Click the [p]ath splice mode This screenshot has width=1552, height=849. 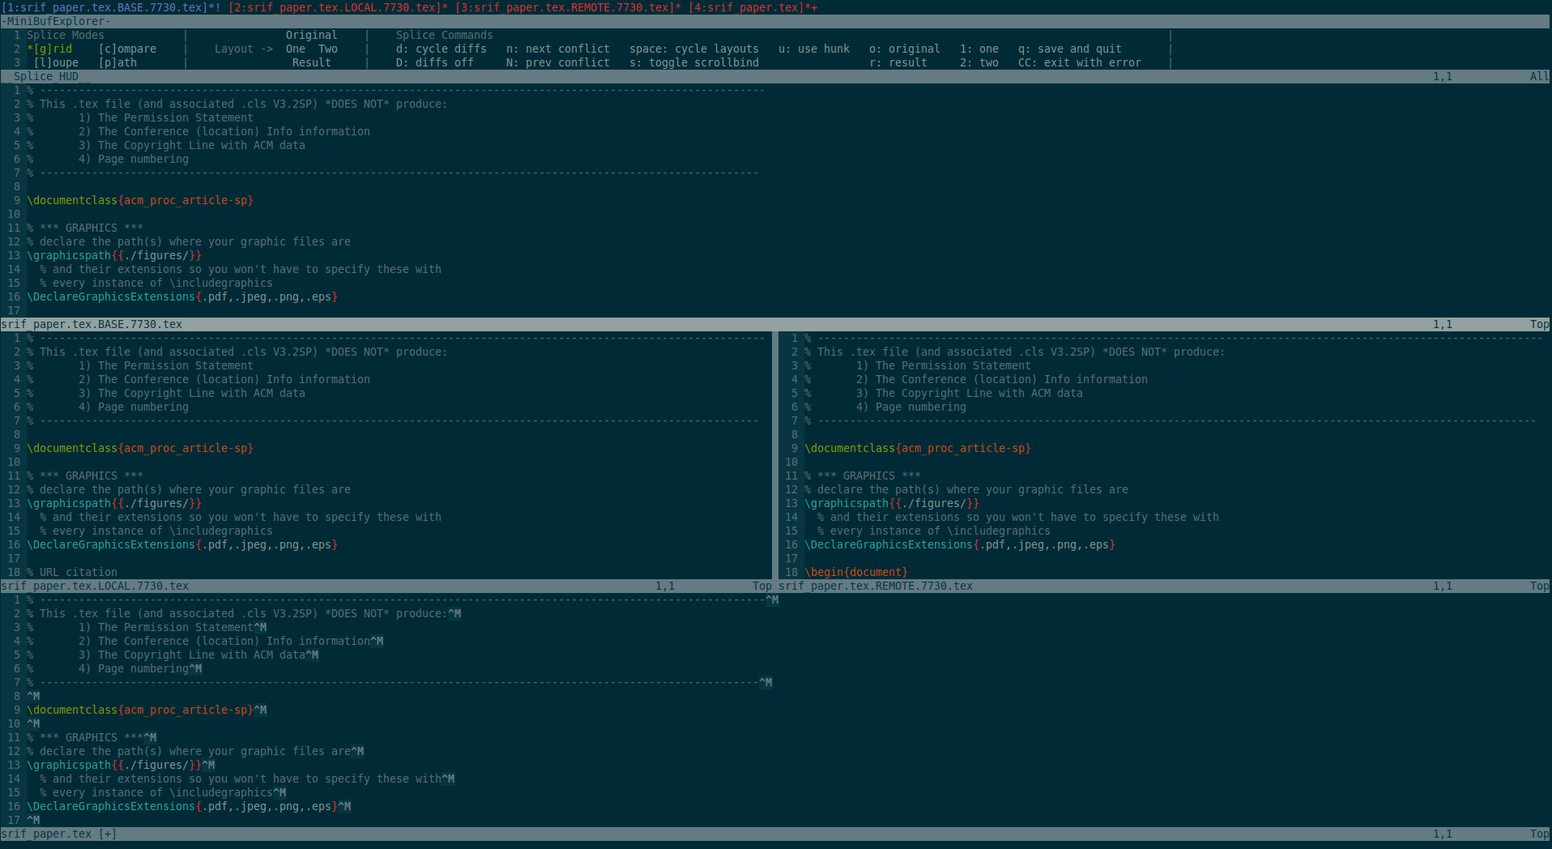(117, 62)
